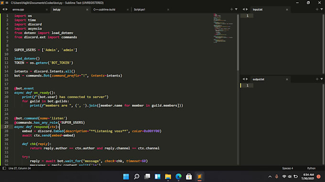Launch Microsoft Edge from taskbar

178,177
